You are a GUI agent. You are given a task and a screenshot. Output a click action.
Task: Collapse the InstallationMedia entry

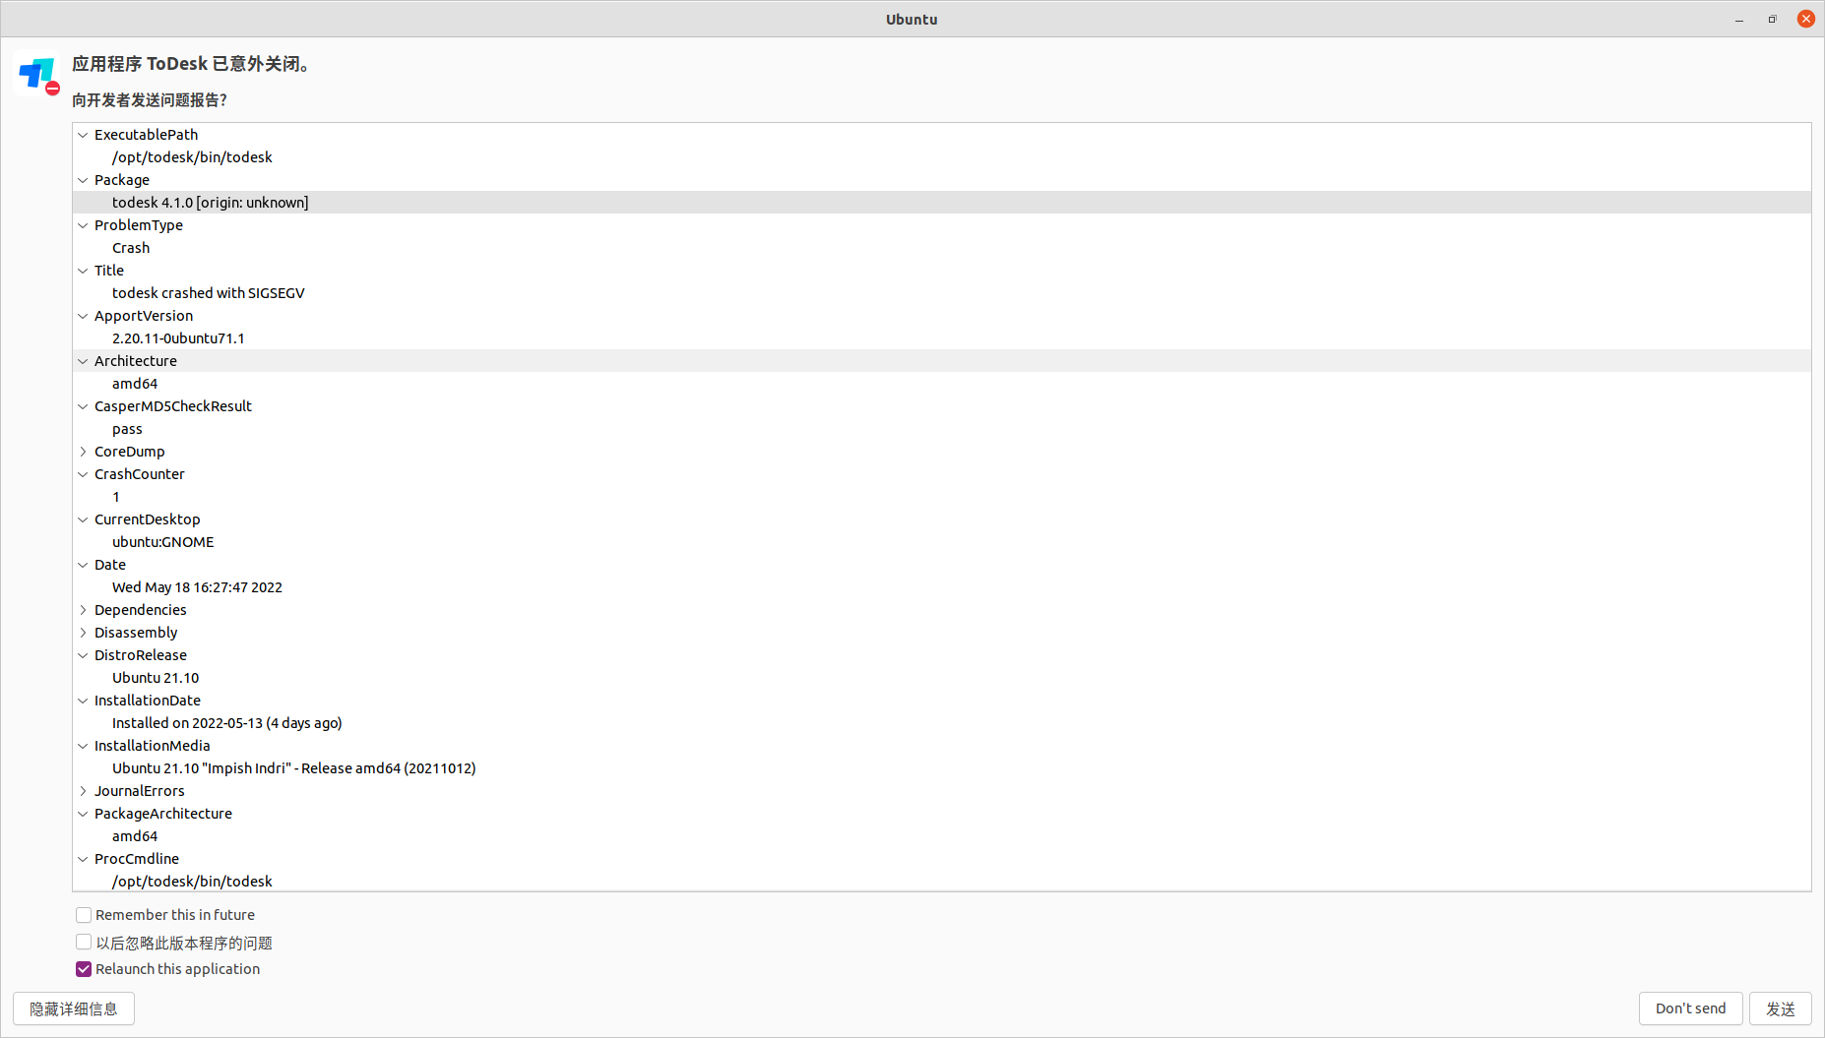[84, 746]
